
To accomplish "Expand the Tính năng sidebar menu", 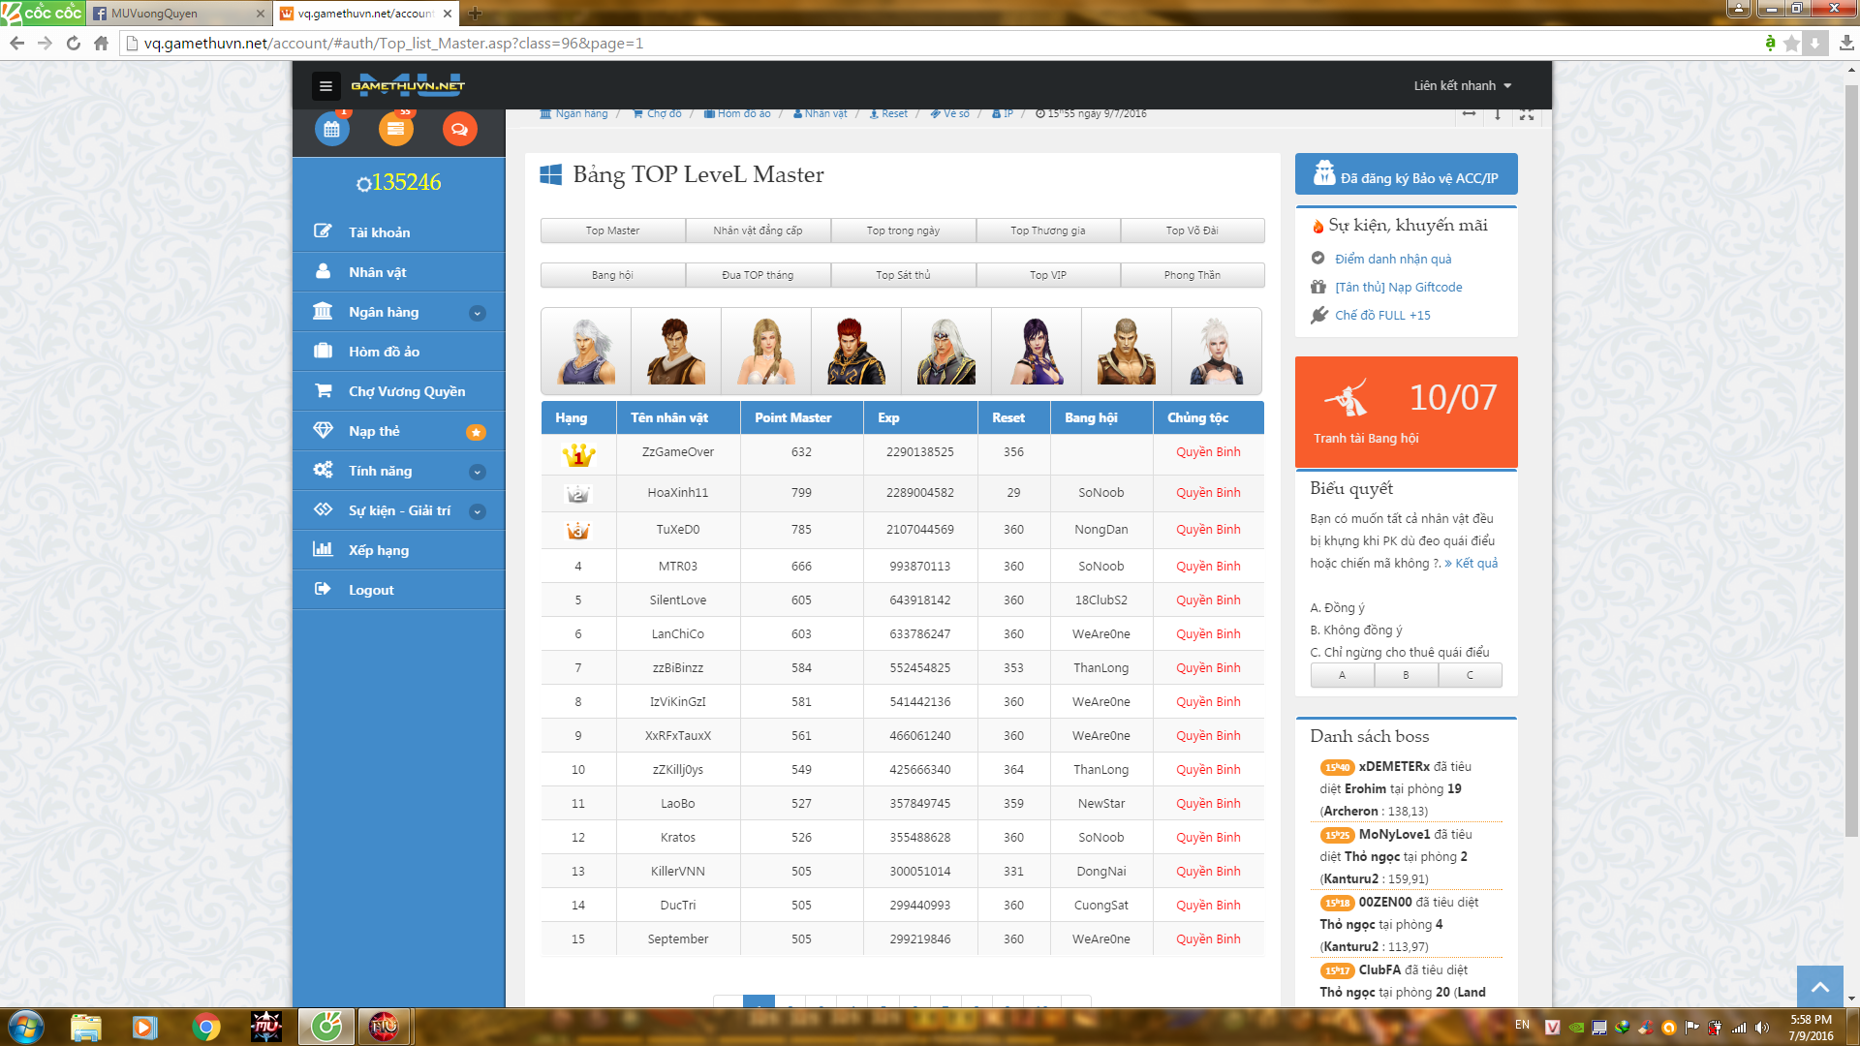I will (477, 472).
